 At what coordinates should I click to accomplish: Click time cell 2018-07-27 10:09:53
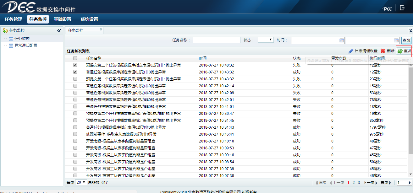[217, 148]
